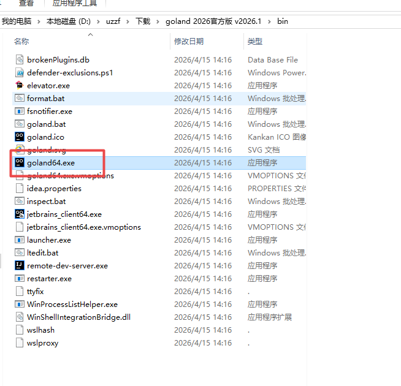Click the date cell in wslhash row
Viewport: 401px width, 386px height.
point(203,330)
